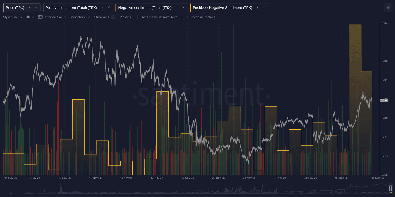
Task: Open Positive / Negative Sentiment options menu
Action: (x=257, y=8)
